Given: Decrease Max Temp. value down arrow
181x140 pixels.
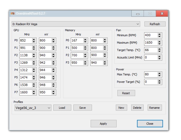Looking at the screenshot, I should 160,75.
